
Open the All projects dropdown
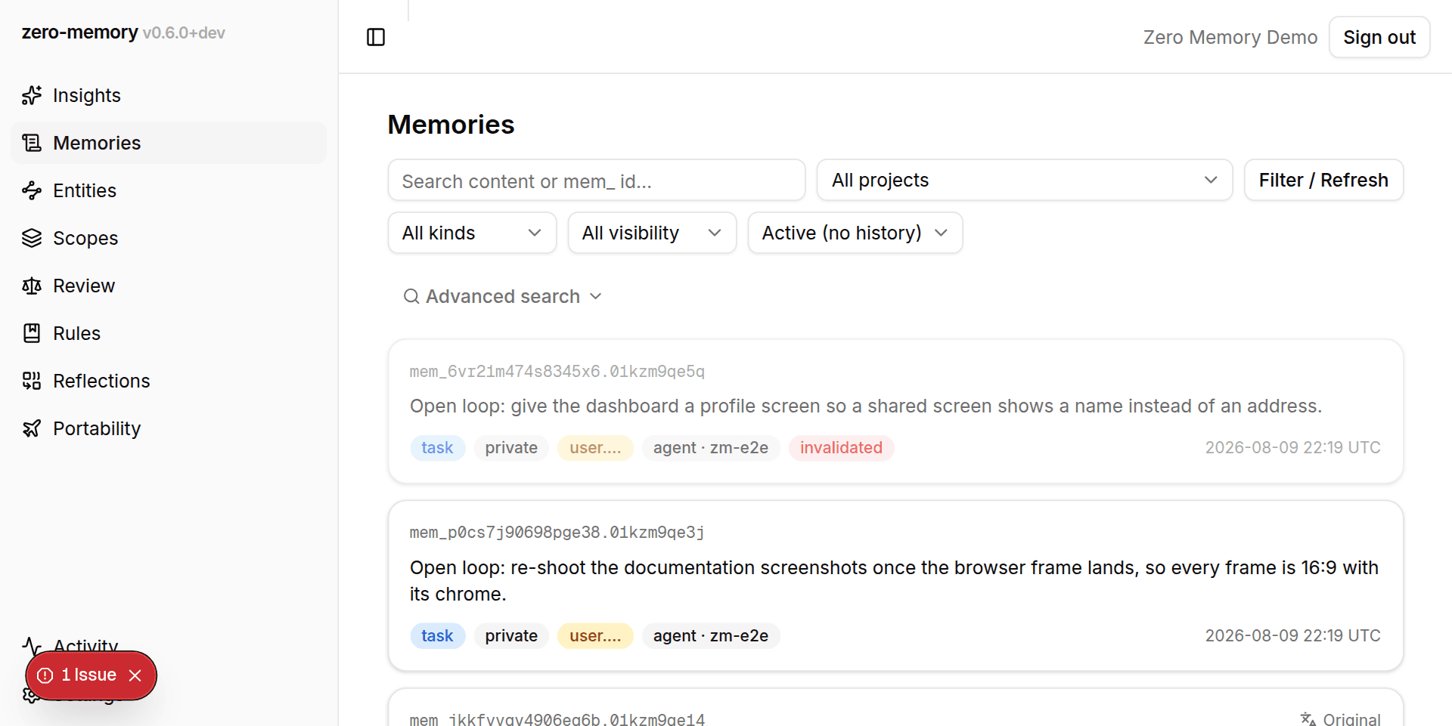coord(1025,180)
